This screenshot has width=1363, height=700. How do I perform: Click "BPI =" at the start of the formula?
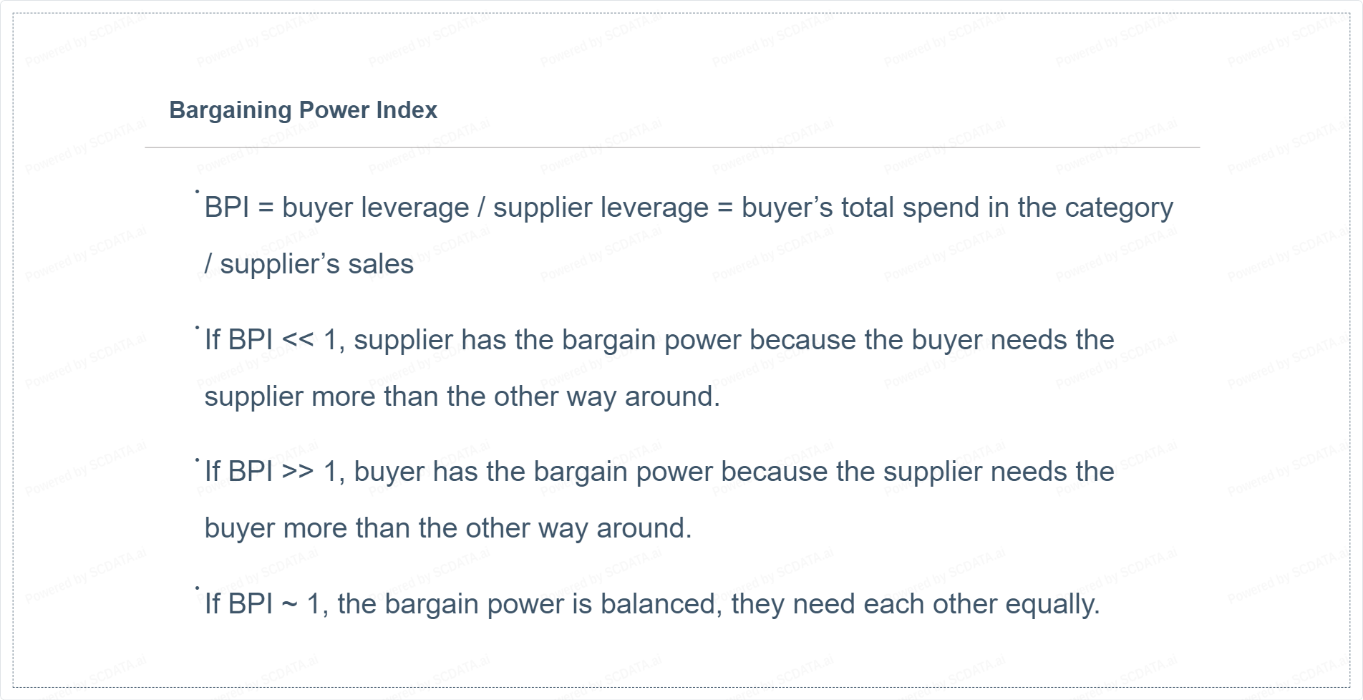239,208
